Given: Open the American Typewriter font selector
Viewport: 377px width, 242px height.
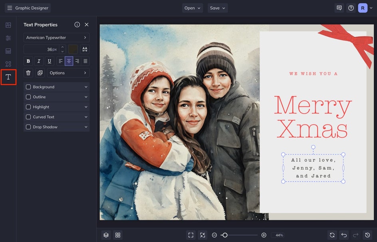Looking at the screenshot, I should click(x=56, y=37).
